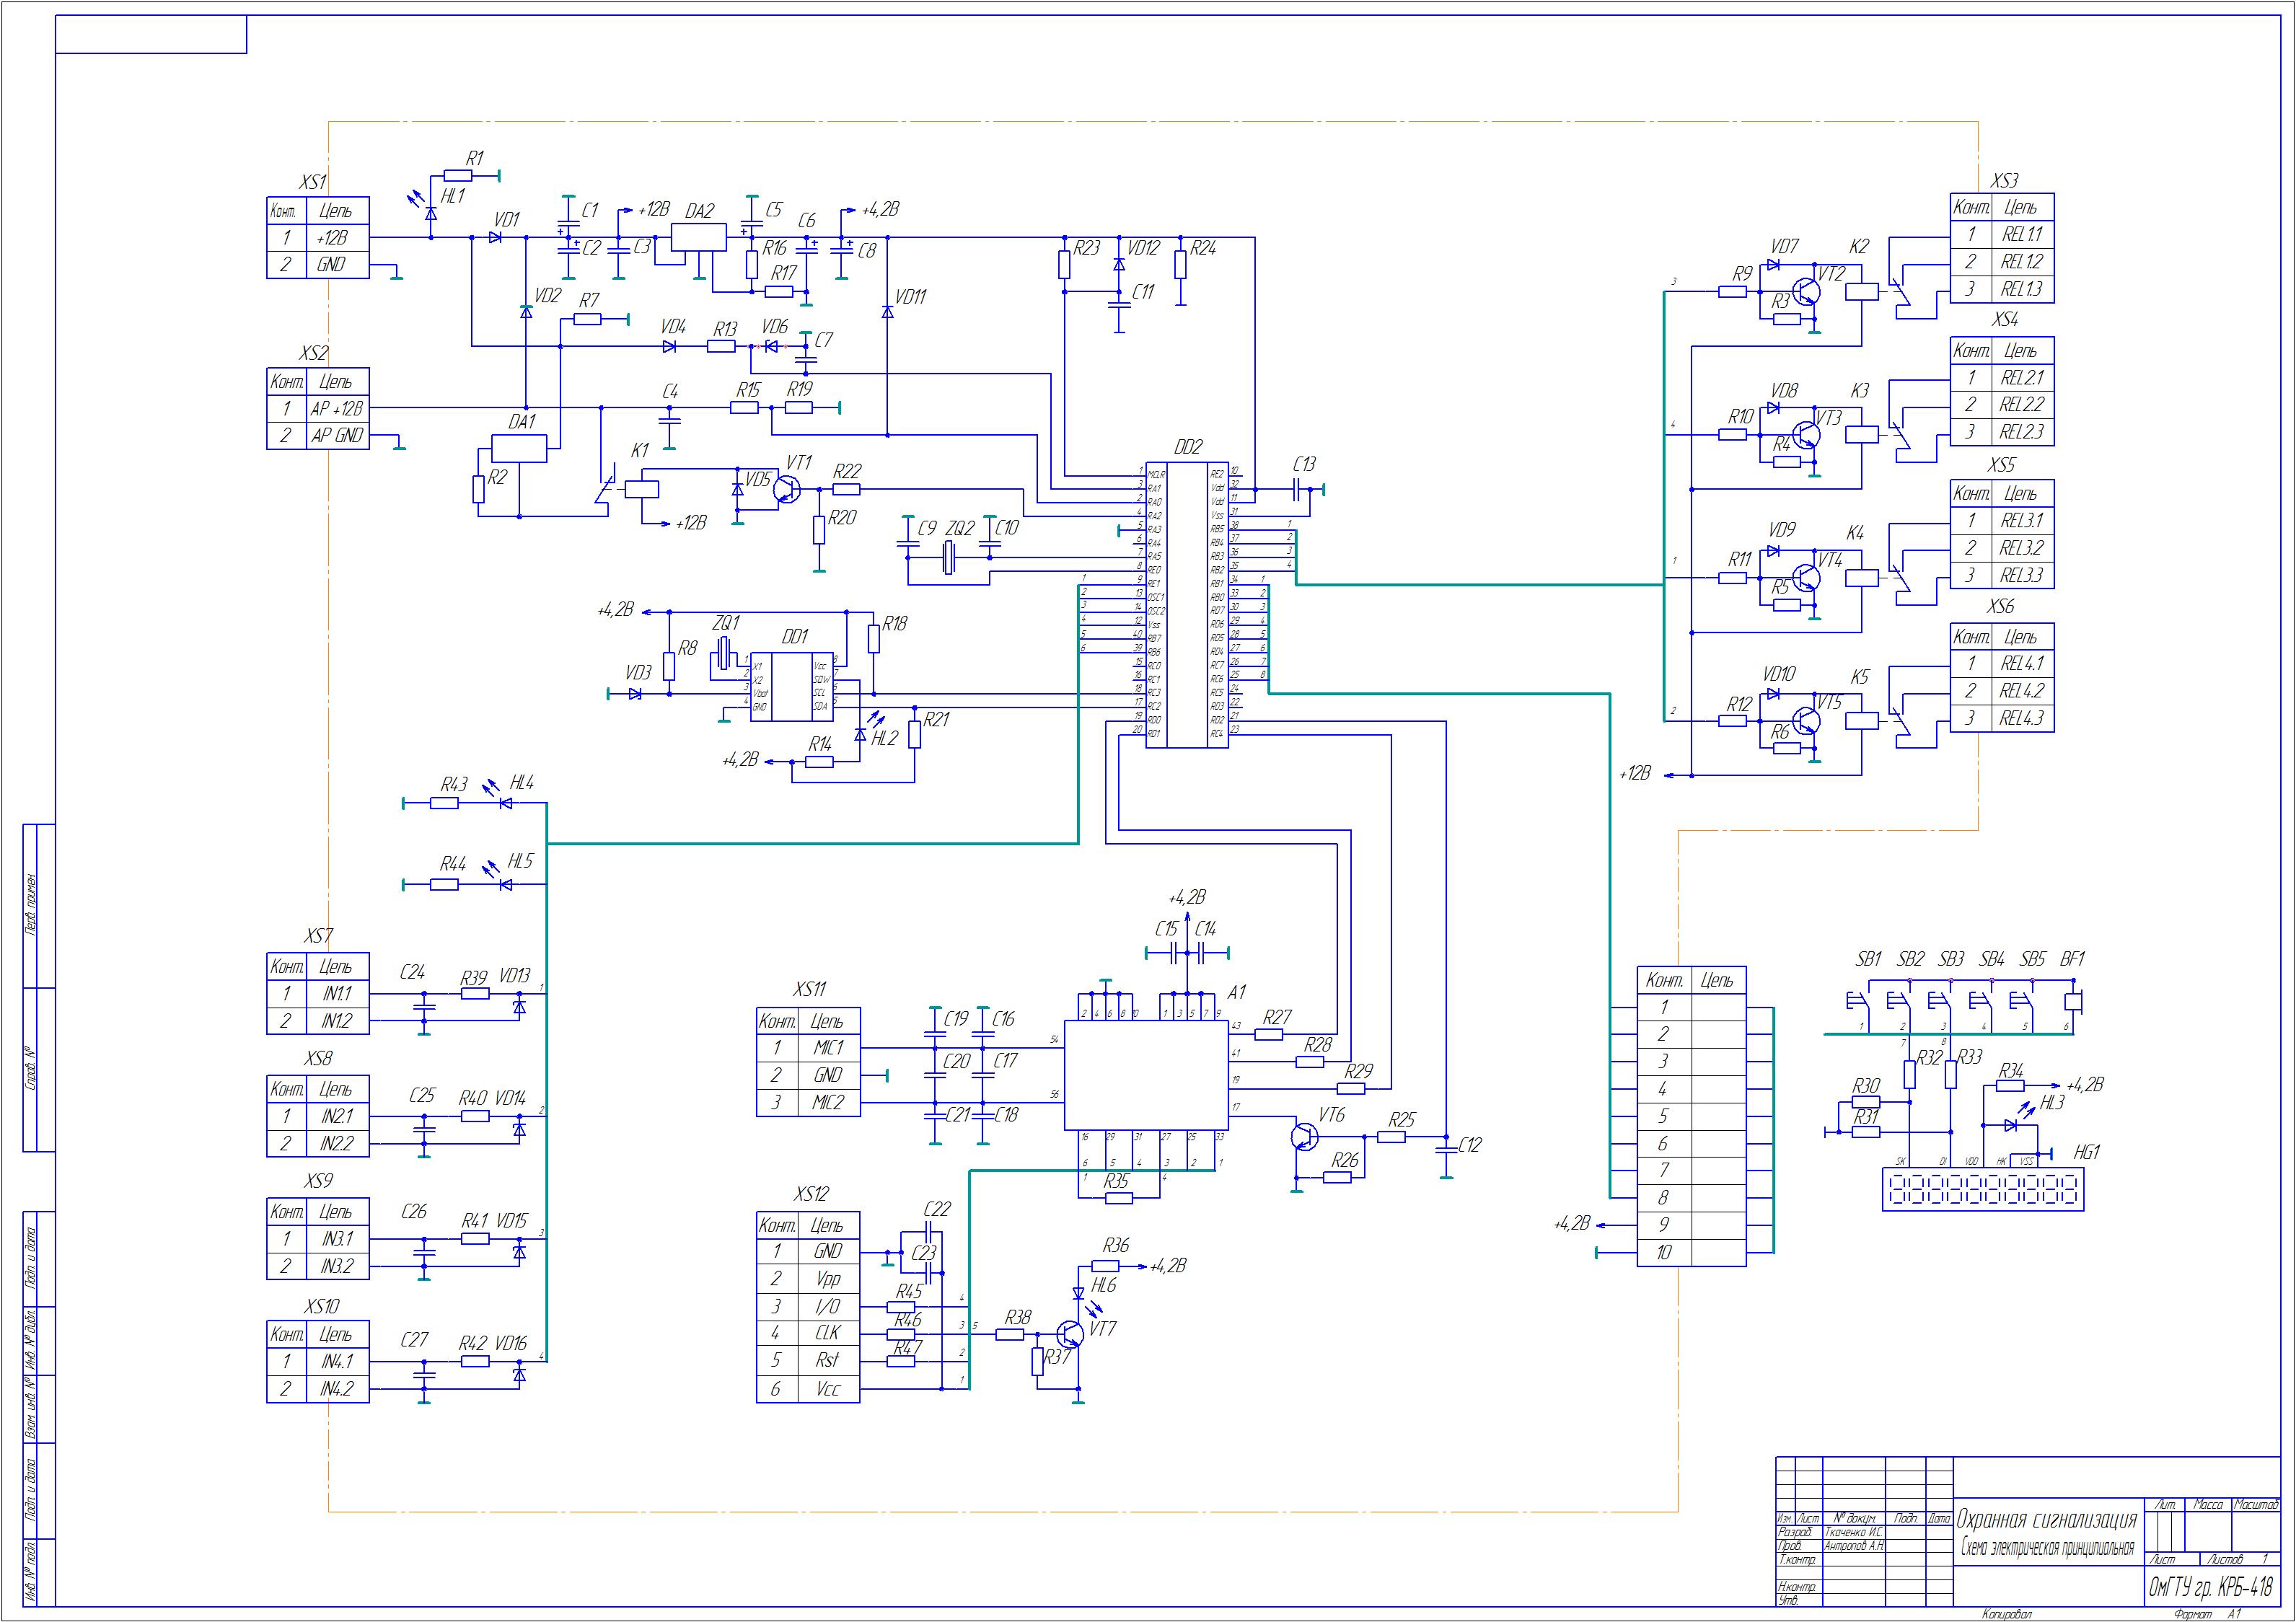Click the DD2 microcontroller label
Screen dimensions: 2296x1622
pos(1188,447)
